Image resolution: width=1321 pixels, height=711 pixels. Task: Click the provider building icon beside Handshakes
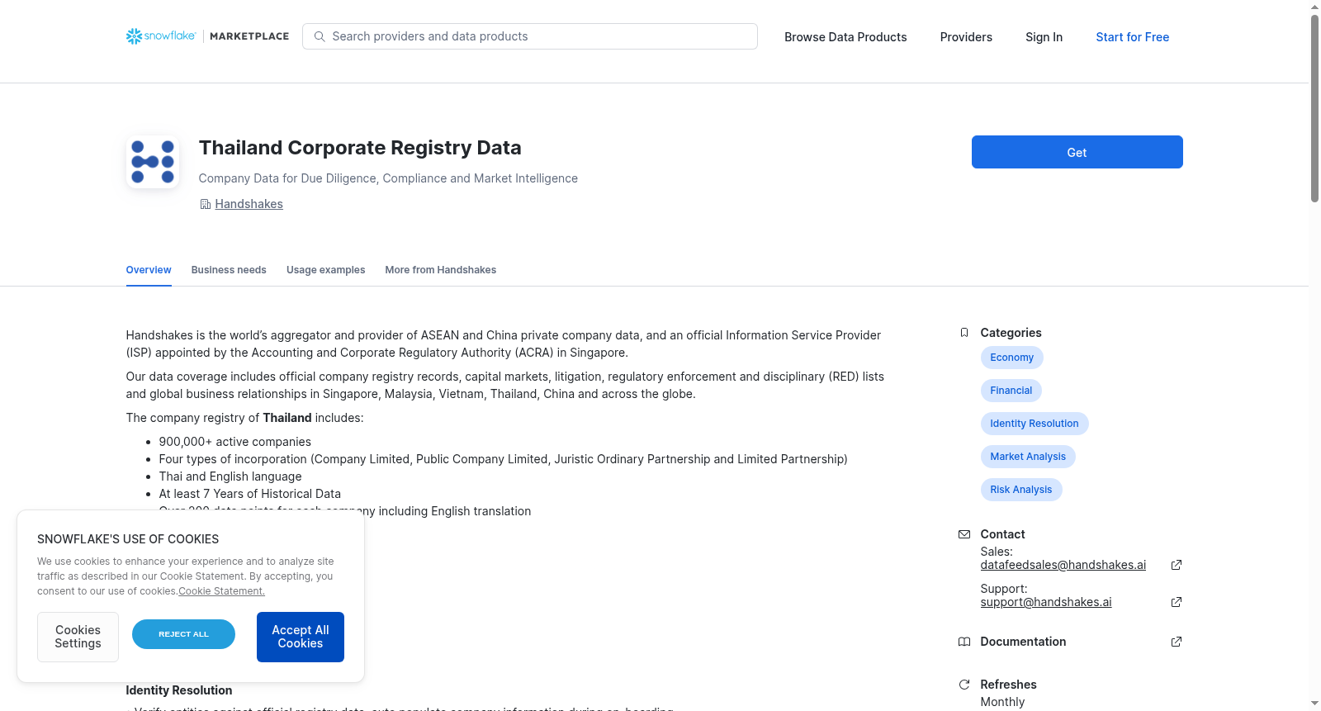click(206, 204)
